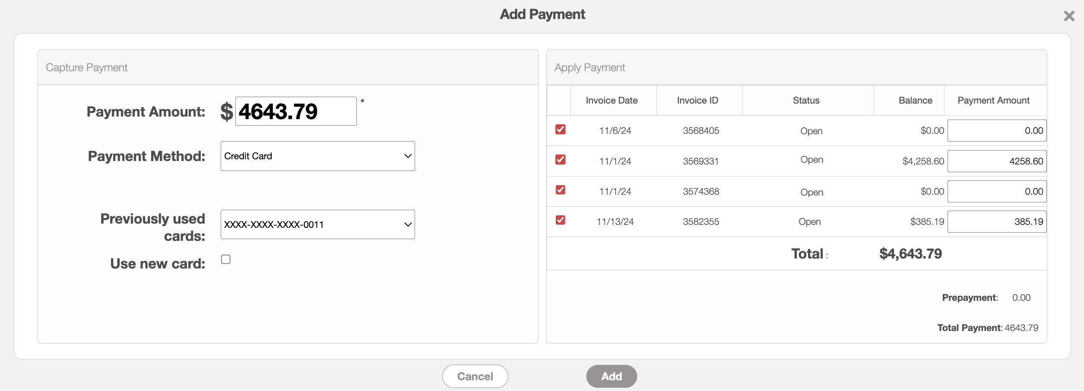Click the Add button
The image size is (1084, 391).
pos(611,376)
